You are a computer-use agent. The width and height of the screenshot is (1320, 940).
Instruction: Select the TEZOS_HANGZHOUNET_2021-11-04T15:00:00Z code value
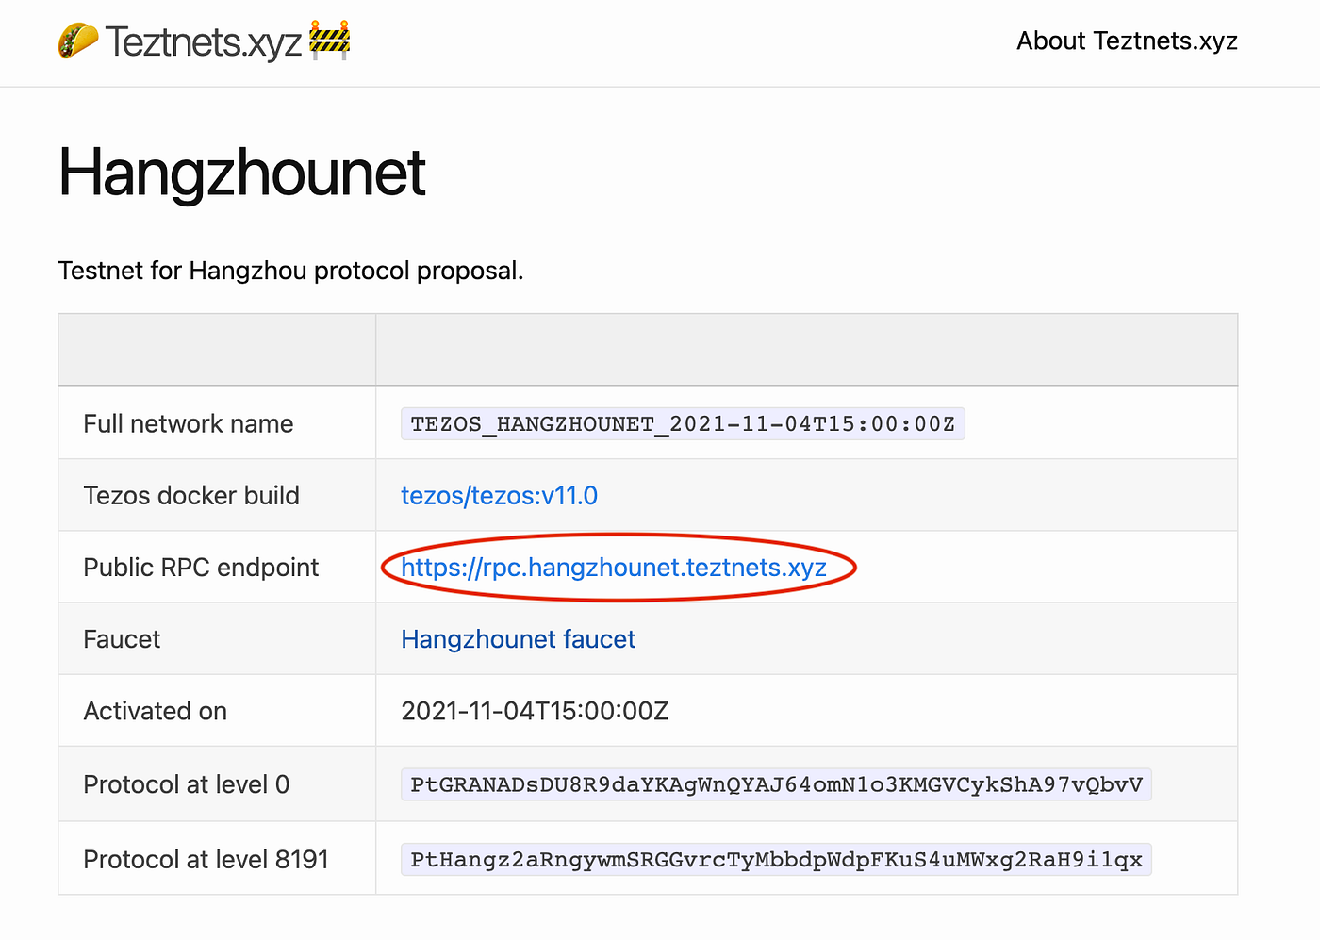683,424
